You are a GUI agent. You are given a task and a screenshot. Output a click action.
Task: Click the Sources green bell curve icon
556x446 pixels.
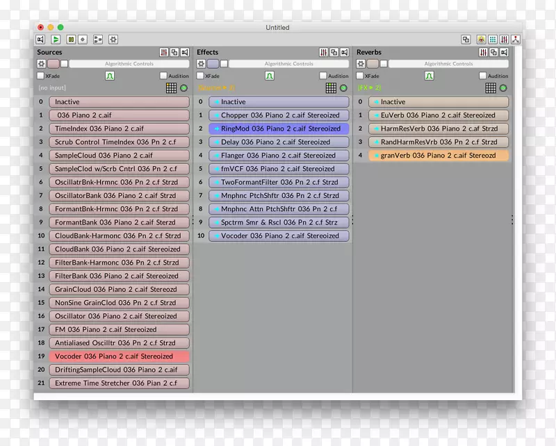(x=110, y=76)
